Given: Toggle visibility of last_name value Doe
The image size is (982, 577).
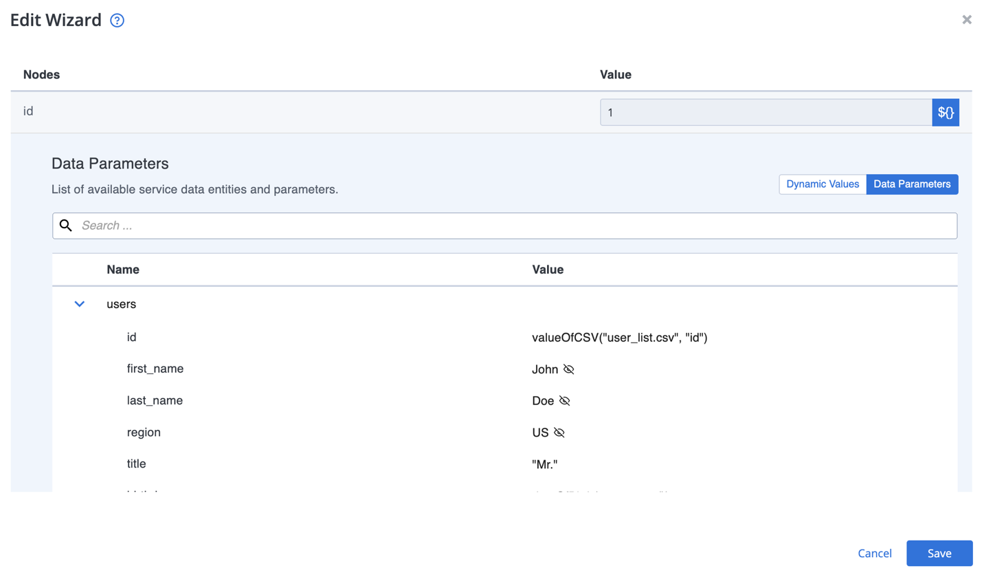Looking at the screenshot, I should 563,400.
